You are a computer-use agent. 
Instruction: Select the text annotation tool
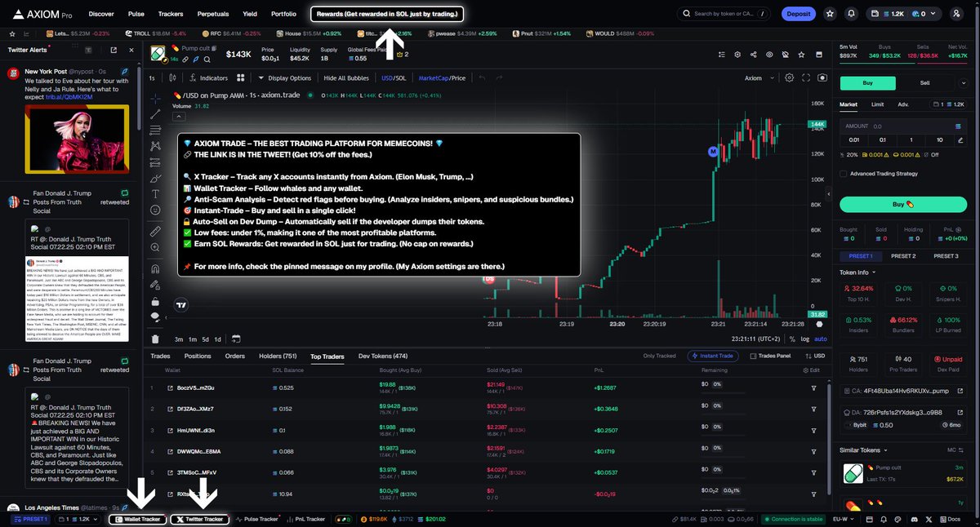156,193
